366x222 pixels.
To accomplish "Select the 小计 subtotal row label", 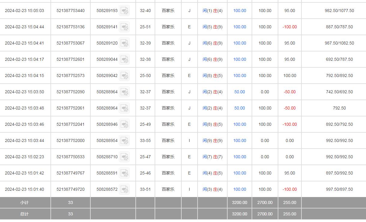I will (24, 202).
